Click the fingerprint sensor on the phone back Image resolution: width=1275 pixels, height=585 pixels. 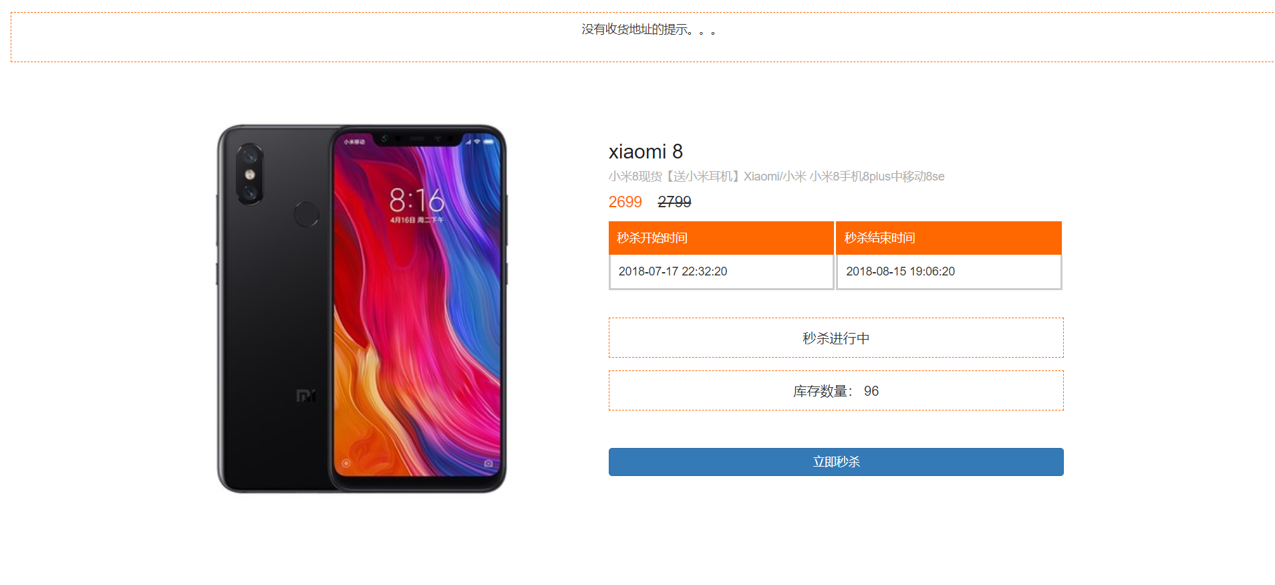(x=307, y=214)
